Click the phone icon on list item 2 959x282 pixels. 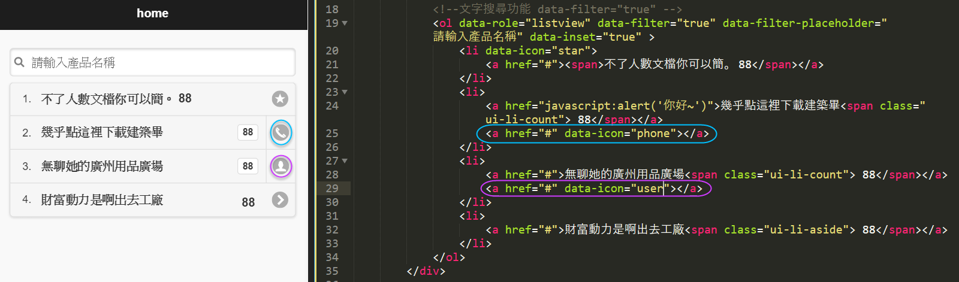[281, 132]
